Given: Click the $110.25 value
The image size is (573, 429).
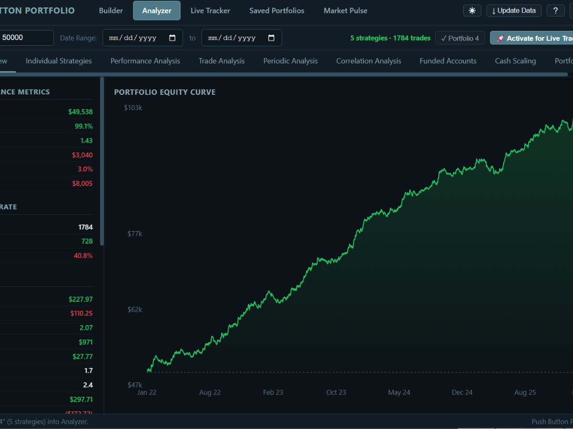Looking at the screenshot, I should (81, 313).
